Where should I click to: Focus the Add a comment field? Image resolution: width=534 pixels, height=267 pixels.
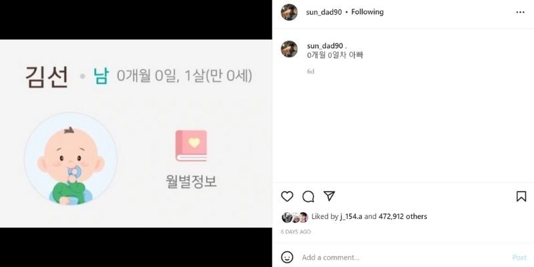pos(405,258)
